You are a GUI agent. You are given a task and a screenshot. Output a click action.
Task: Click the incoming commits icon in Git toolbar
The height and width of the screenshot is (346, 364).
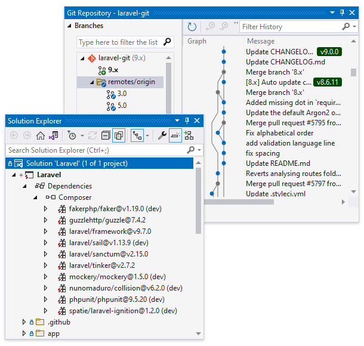coord(210,26)
